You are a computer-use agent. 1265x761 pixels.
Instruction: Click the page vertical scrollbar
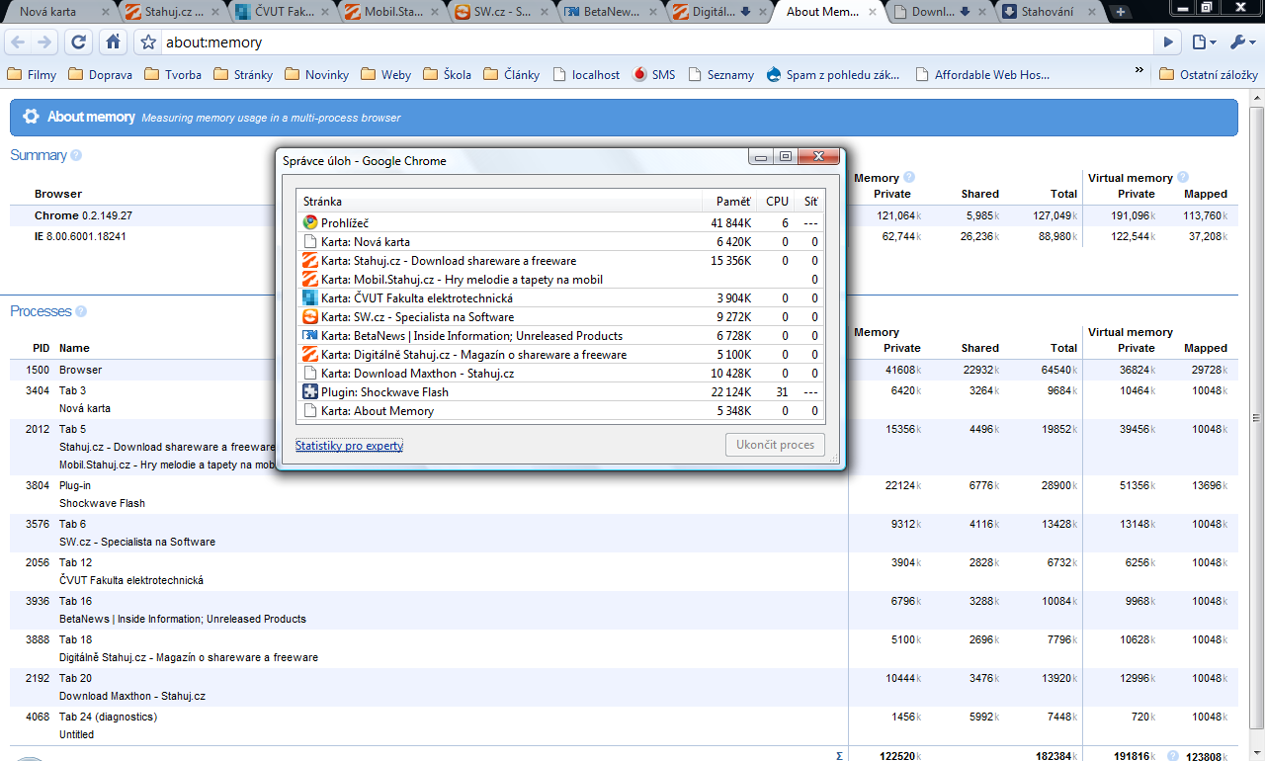point(1257,420)
